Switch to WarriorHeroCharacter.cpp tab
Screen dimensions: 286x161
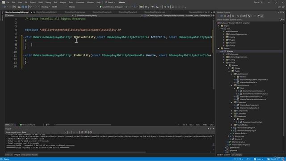click(75, 12)
